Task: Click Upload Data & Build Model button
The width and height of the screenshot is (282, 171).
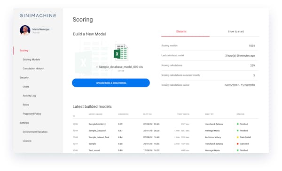Action: point(111,83)
